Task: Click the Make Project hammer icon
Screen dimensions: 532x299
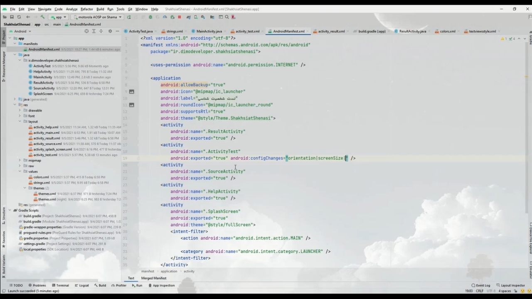Action: coord(42,17)
